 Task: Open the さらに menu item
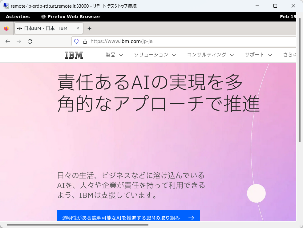[289, 55]
